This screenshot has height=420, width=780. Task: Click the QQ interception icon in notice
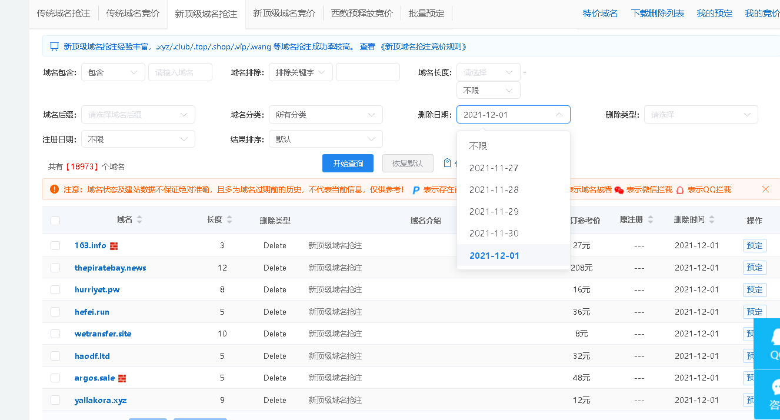click(x=680, y=190)
